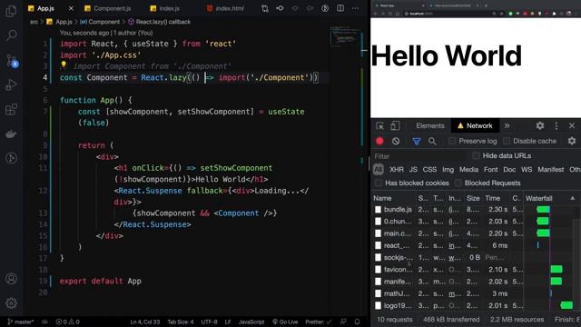This screenshot has width=581, height=327.
Task: Select the logo19 request row checkbox
Action: click(x=378, y=305)
